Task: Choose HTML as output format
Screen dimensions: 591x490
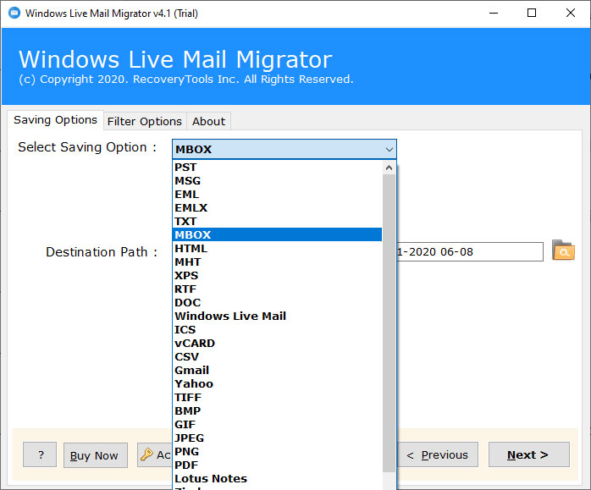Action: [x=277, y=249]
